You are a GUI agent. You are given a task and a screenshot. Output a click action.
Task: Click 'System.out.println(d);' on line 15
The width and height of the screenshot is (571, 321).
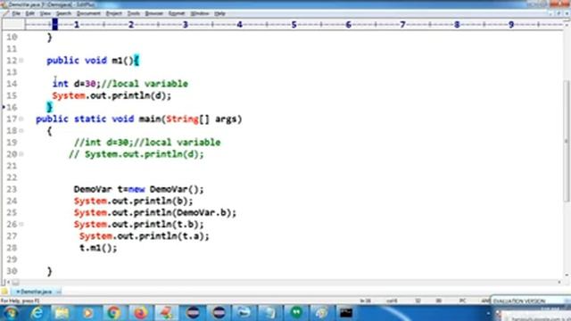pos(112,95)
